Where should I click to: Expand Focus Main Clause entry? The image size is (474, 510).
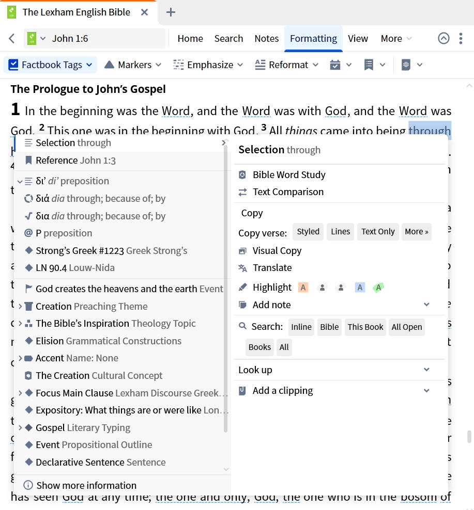point(20,393)
